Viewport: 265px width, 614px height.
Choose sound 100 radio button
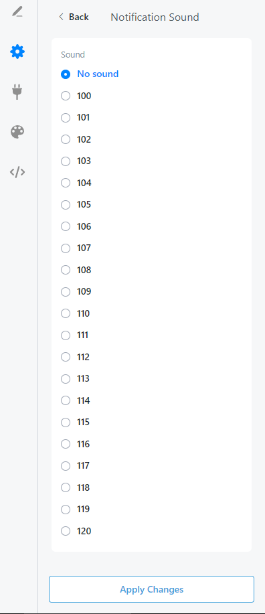pos(66,96)
